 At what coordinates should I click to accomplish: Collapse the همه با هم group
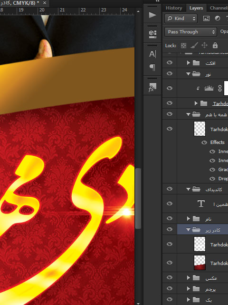tap(188, 114)
